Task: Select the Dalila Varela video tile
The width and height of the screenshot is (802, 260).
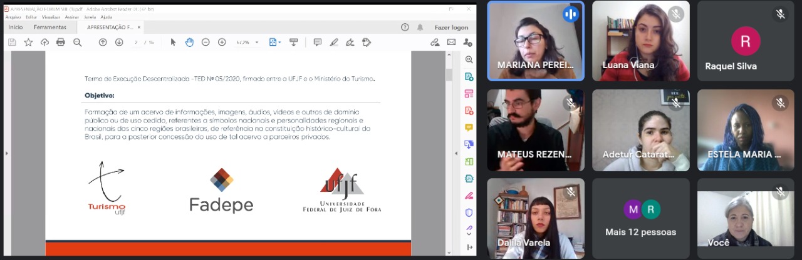Action: point(536,219)
